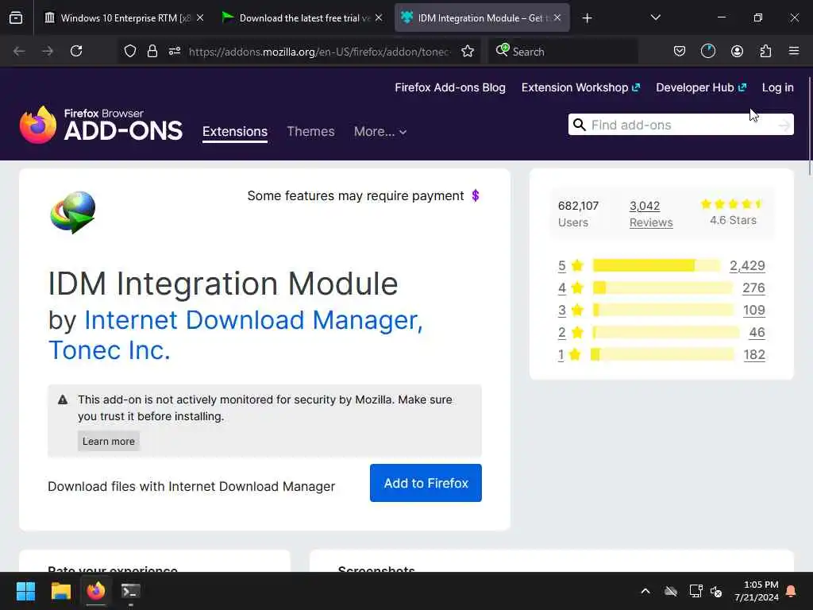
Task: Bookmark this page with star icon
Action: (468, 51)
